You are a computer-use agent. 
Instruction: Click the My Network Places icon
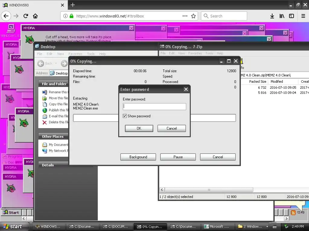[x=45, y=151]
